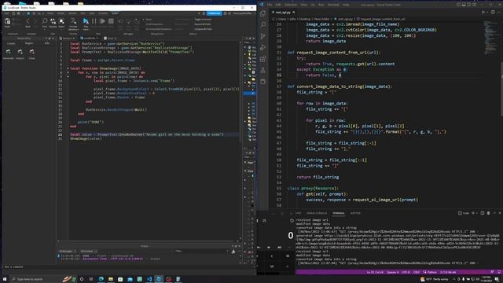Image resolution: width=503 pixels, height=283 pixels.
Task: Click the Paste icon in Roblox Studio
Action: point(7,22)
